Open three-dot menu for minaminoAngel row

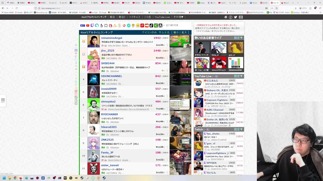click(167, 45)
